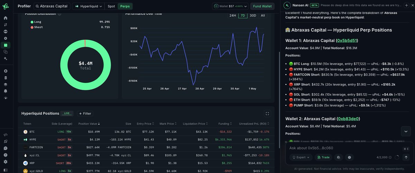This screenshot has height=173, width=415.
Task: Click the Nansen AI panel logo icon
Action: click(286, 5)
